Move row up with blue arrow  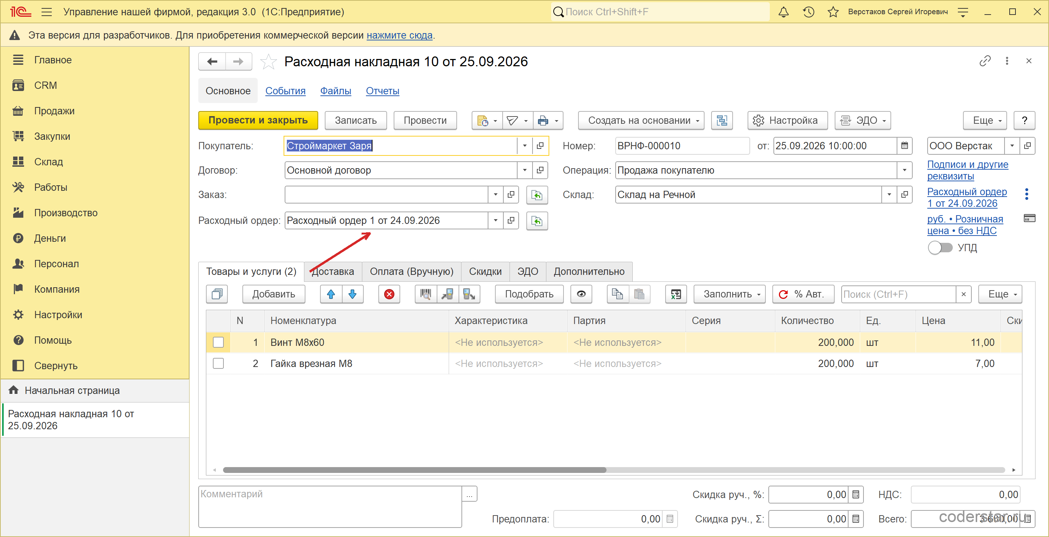tap(331, 294)
